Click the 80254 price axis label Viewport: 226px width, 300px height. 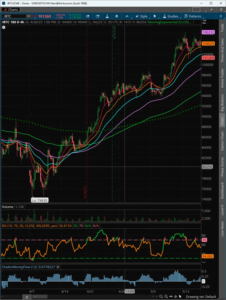click(x=207, y=166)
